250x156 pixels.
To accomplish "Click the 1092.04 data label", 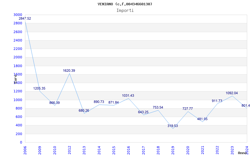I will (232, 93).
